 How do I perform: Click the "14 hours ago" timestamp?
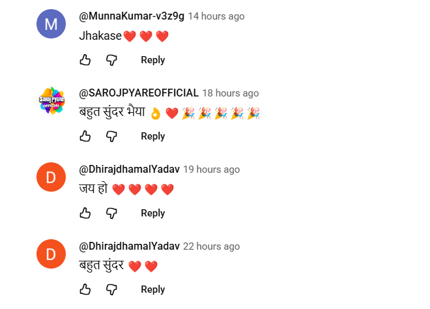[x=216, y=16]
